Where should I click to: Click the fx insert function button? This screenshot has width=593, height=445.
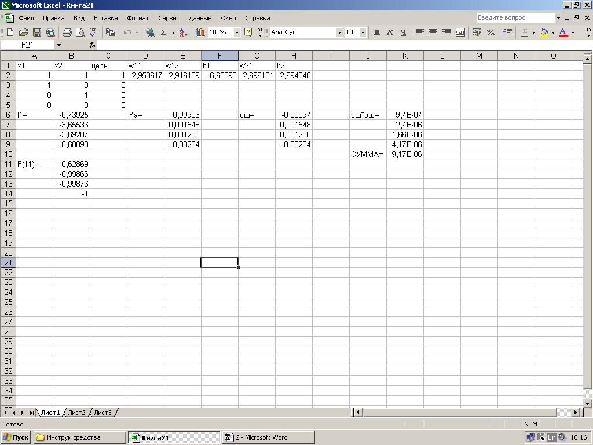click(93, 45)
